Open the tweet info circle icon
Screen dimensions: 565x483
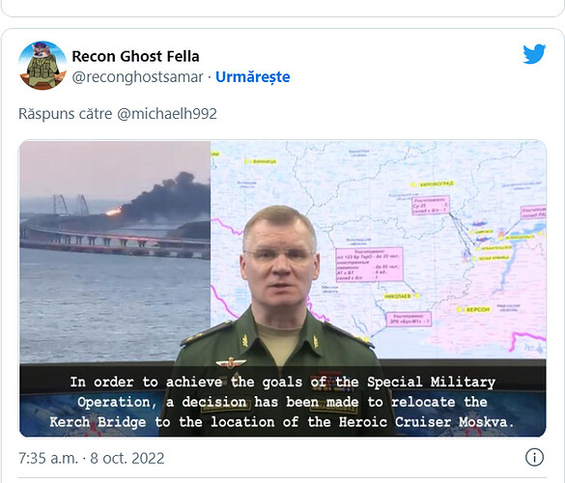[534, 458]
